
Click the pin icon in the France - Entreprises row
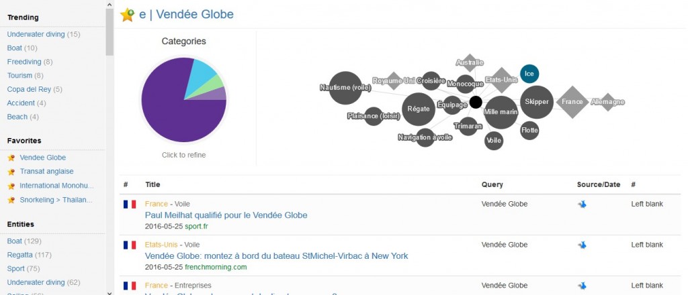583,286
